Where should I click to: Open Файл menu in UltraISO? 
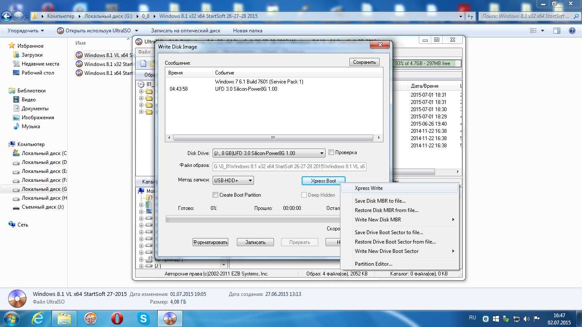click(144, 52)
